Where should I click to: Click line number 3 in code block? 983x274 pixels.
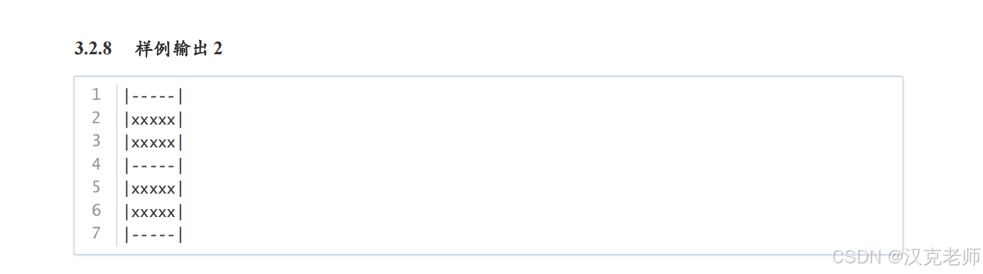click(97, 141)
